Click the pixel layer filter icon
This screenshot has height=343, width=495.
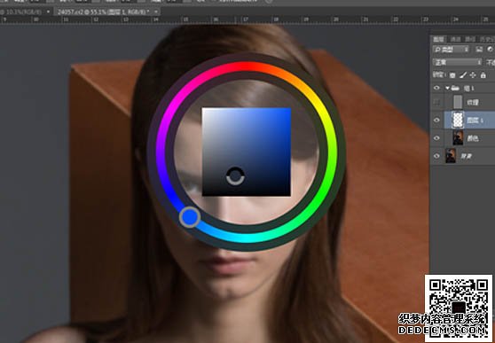coord(479,50)
